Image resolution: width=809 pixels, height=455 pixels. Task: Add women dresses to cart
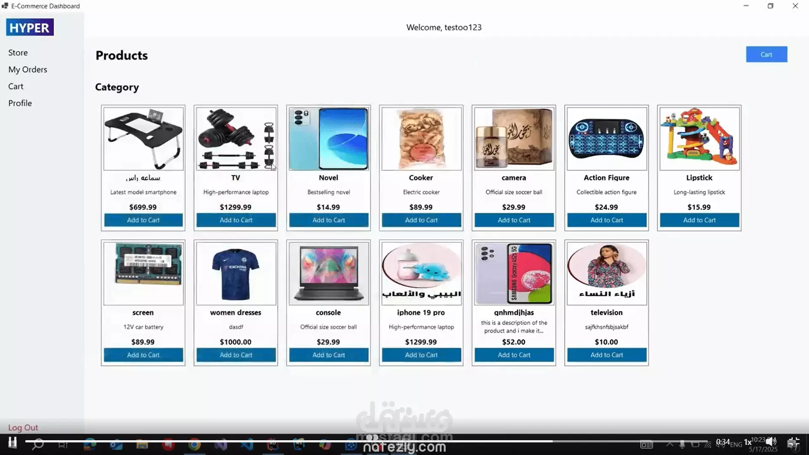(236, 355)
